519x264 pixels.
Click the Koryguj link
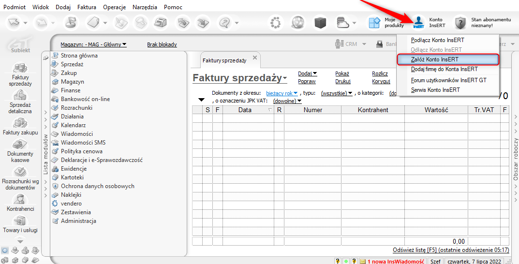[381, 81]
